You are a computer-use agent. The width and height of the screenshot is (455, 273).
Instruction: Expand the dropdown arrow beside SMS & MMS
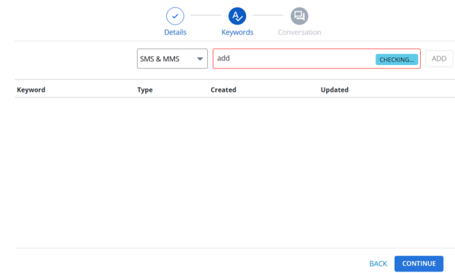200,59
